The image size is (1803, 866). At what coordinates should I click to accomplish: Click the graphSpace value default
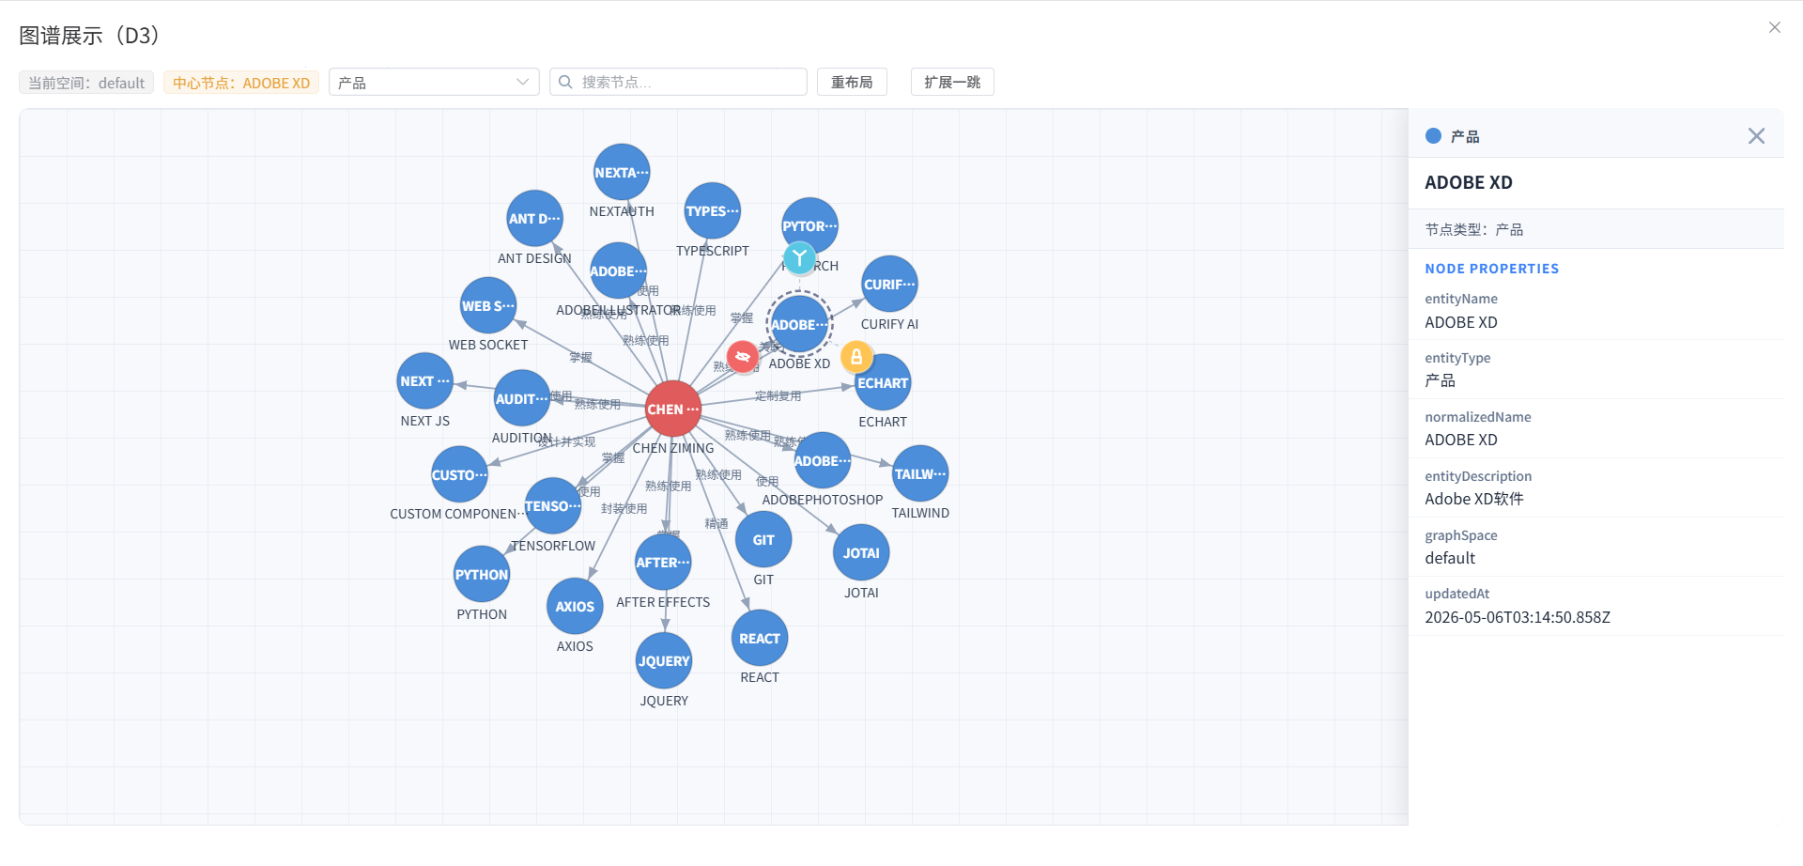point(1450,558)
